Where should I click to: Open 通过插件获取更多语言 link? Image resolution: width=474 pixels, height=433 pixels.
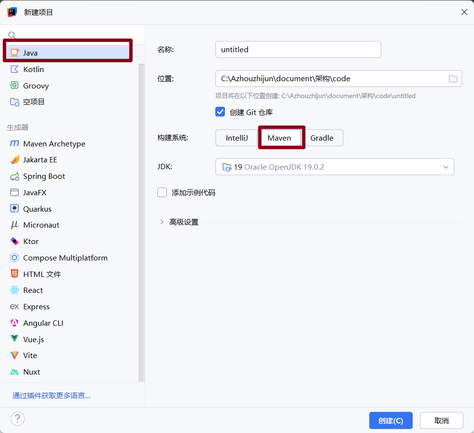tap(51, 395)
